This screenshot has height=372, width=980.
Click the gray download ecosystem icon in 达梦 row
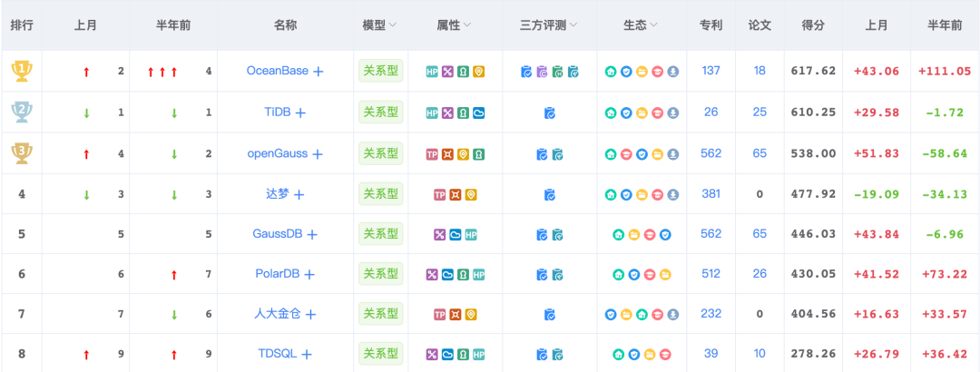[x=672, y=195]
